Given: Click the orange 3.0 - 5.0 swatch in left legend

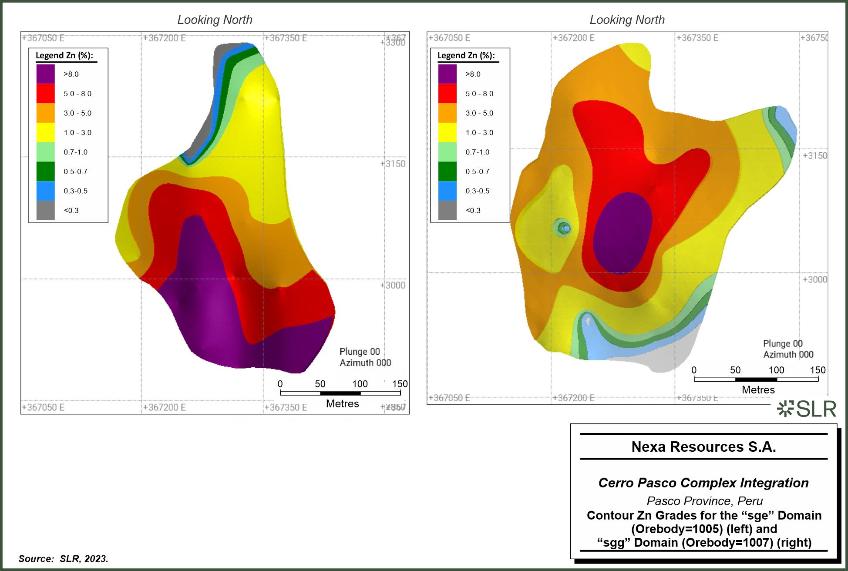Looking at the screenshot, I should pyautogui.click(x=45, y=113).
